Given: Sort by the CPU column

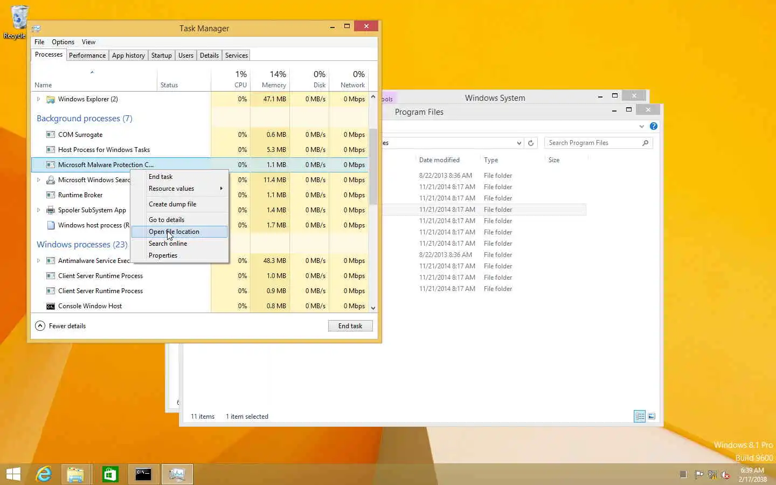Looking at the screenshot, I should coord(231,79).
